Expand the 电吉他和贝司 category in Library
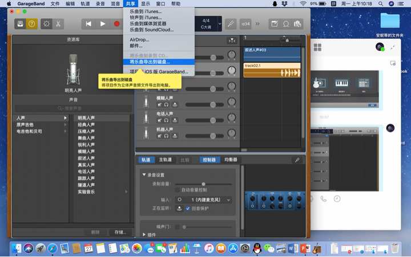Screen dimensions: 411x257 click(65, 132)
